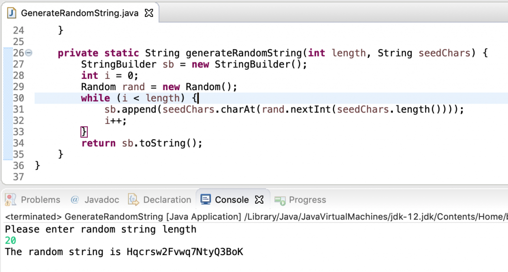This screenshot has height=272, width=508.
Task: Click the random string output line in console
Action: coord(124,252)
